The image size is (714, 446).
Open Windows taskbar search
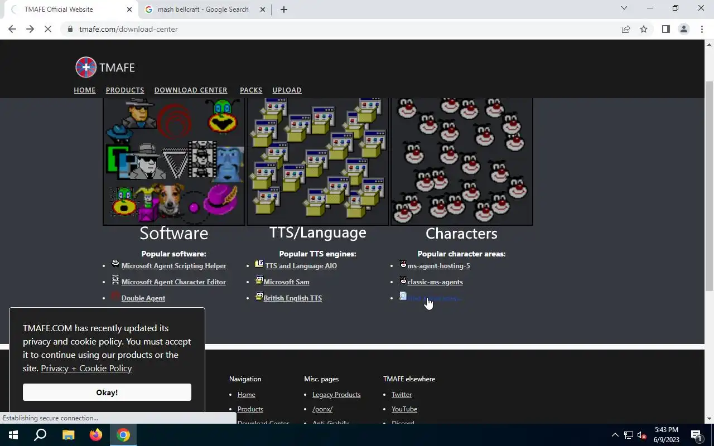pos(40,435)
